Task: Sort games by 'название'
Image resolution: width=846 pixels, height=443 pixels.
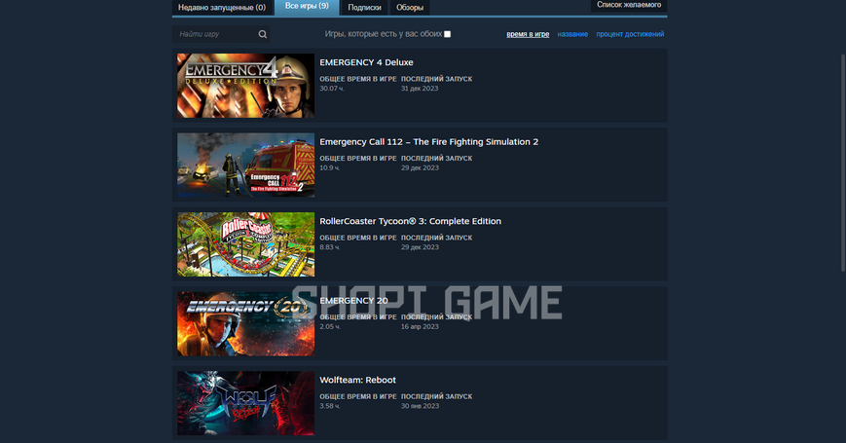Action: pyautogui.click(x=572, y=34)
